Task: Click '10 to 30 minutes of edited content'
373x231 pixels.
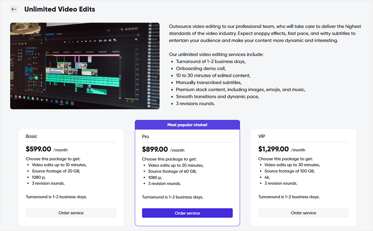Action: click(213, 75)
